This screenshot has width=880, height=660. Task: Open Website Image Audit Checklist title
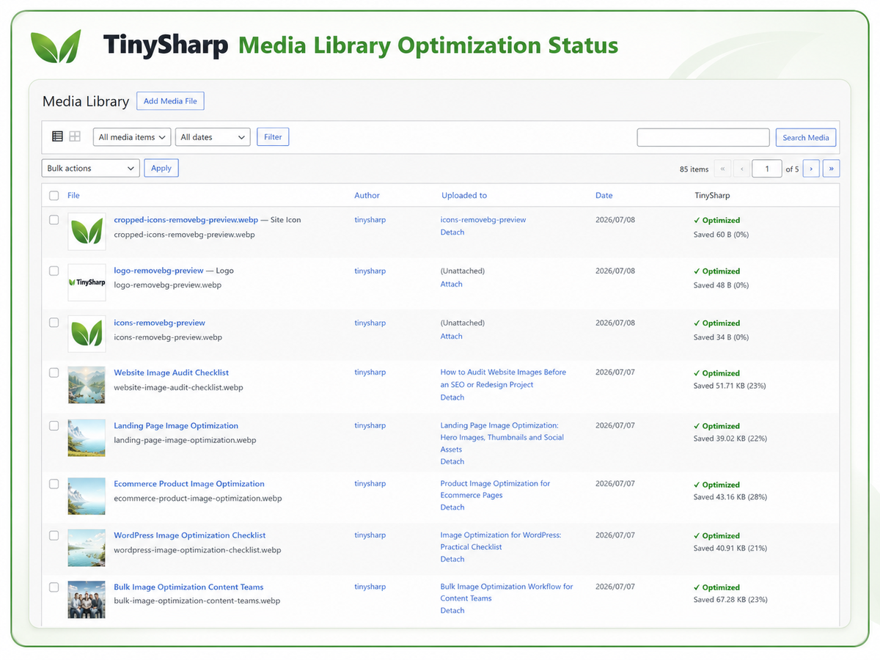[x=171, y=373]
